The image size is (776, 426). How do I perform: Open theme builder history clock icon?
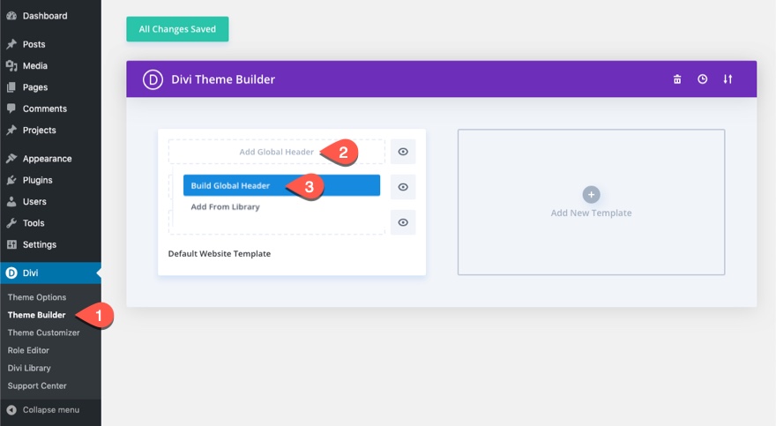[x=702, y=79]
